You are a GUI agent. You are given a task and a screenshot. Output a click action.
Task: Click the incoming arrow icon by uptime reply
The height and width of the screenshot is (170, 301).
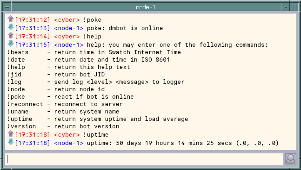click(x=11, y=142)
